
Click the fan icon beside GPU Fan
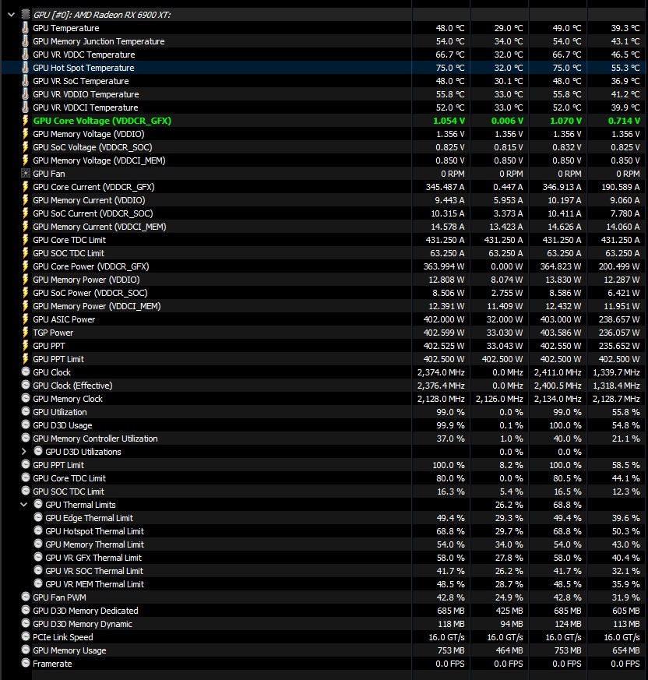(26, 174)
